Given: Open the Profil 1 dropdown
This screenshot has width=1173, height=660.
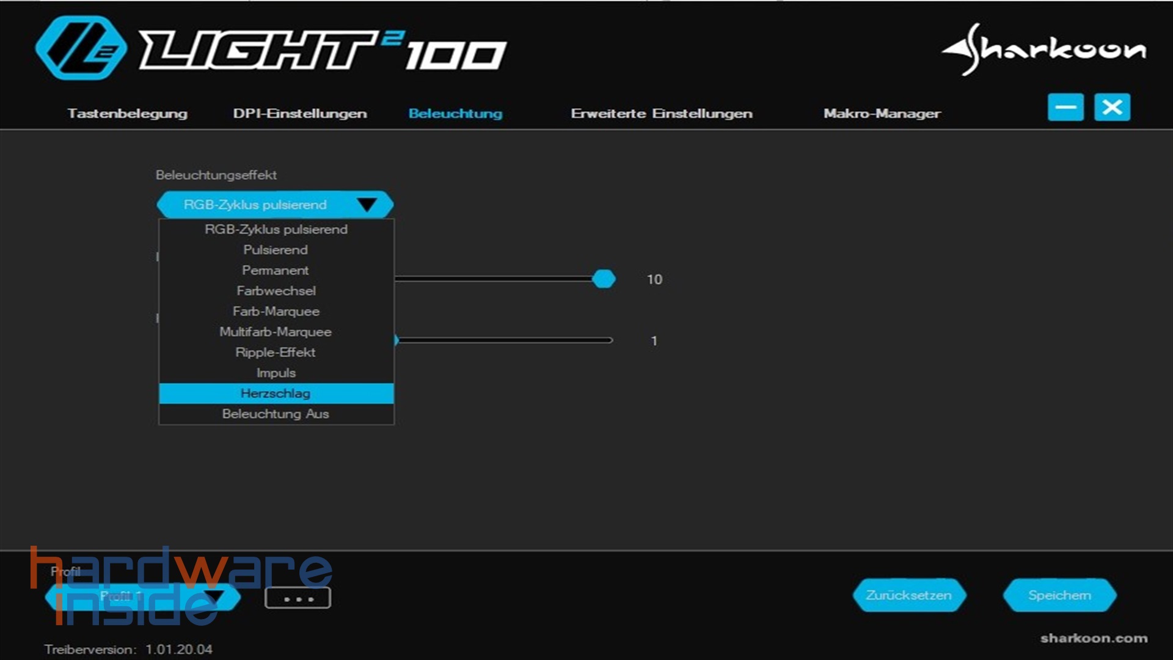Looking at the screenshot, I should [x=142, y=596].
